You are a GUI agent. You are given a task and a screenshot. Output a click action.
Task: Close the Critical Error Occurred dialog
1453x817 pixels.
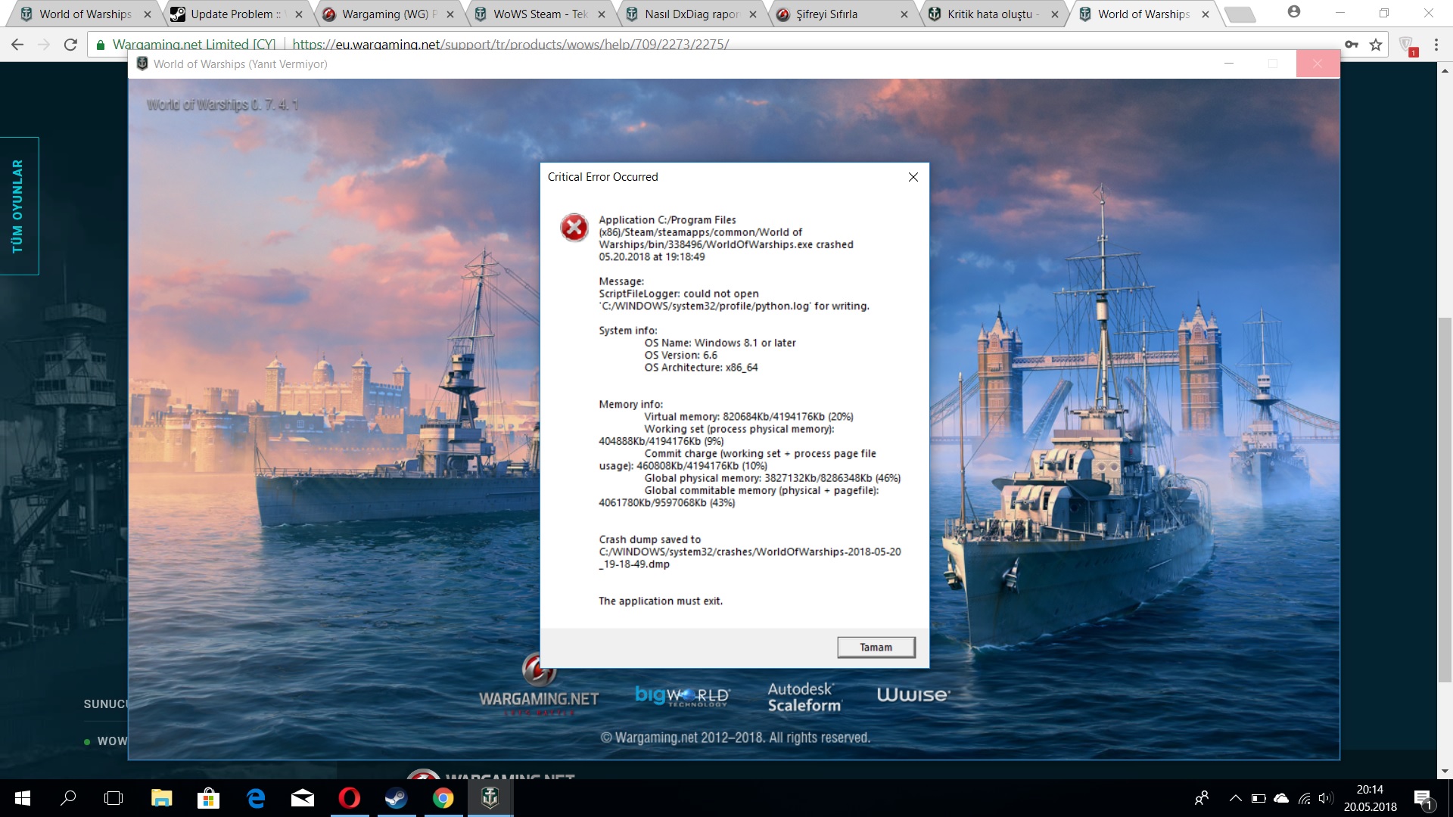(913, 177)
